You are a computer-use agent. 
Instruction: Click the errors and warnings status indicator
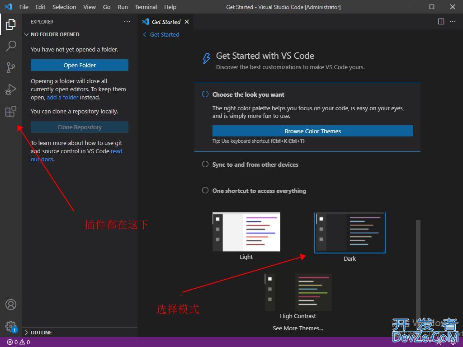18,342
